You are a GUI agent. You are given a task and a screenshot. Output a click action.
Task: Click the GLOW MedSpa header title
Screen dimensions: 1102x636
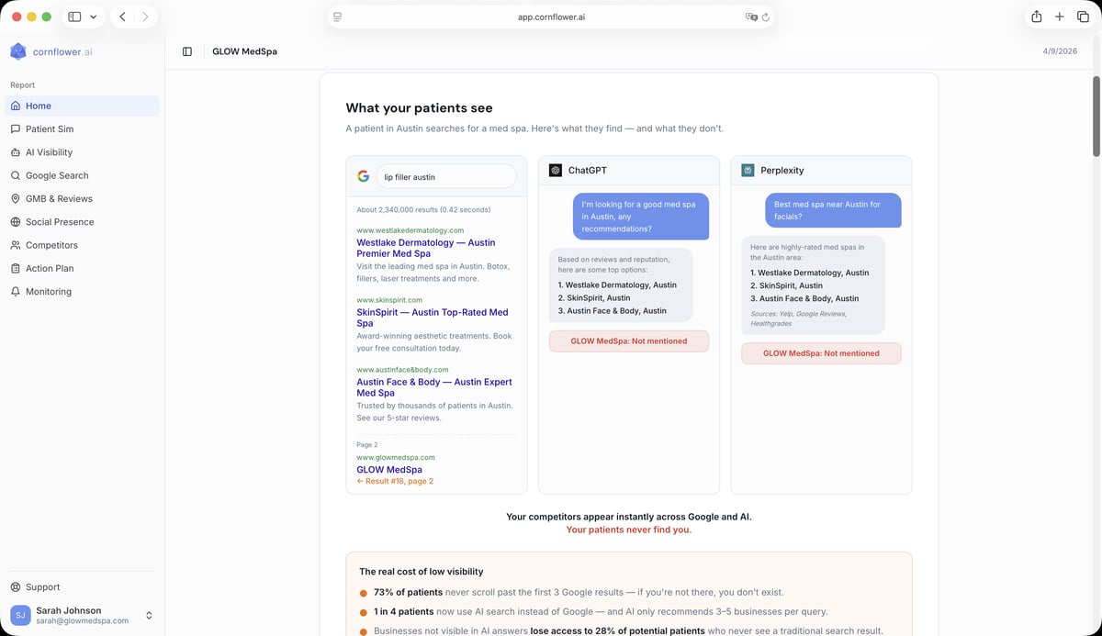point(244,51)
